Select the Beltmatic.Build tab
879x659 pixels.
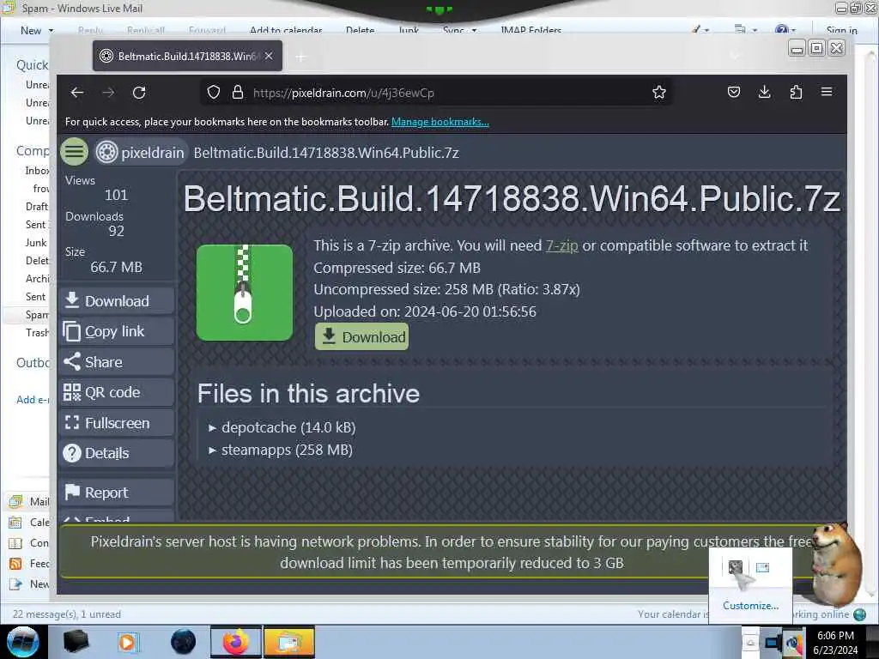coord(187,56)
